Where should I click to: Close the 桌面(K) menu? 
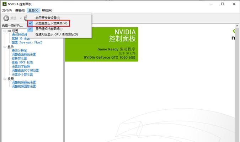tap(33, 10)
